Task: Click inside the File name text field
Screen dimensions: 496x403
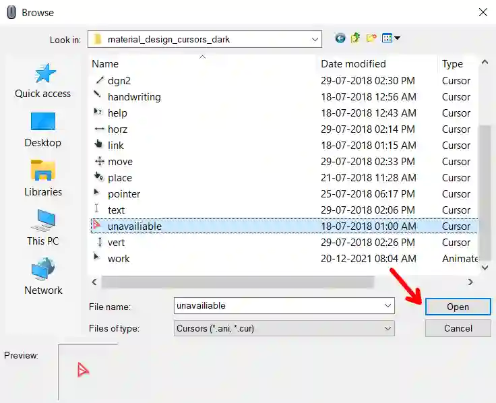Action: pos(276,306)
